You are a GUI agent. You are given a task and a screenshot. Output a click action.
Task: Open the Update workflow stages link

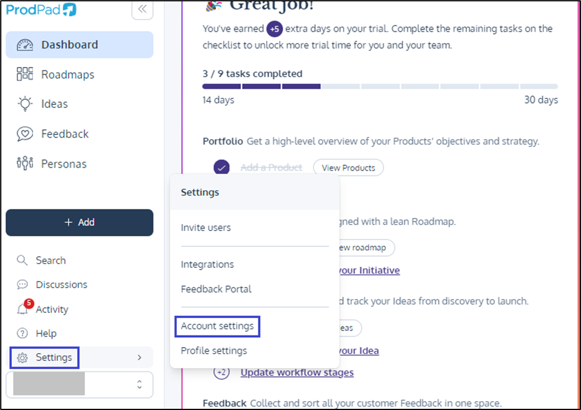pos(297,373)
